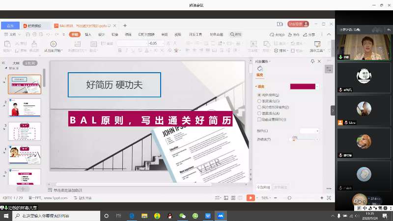This screenshot has width=393, height=221.
Task: Click the red login account button
Action: click(298, 24)
